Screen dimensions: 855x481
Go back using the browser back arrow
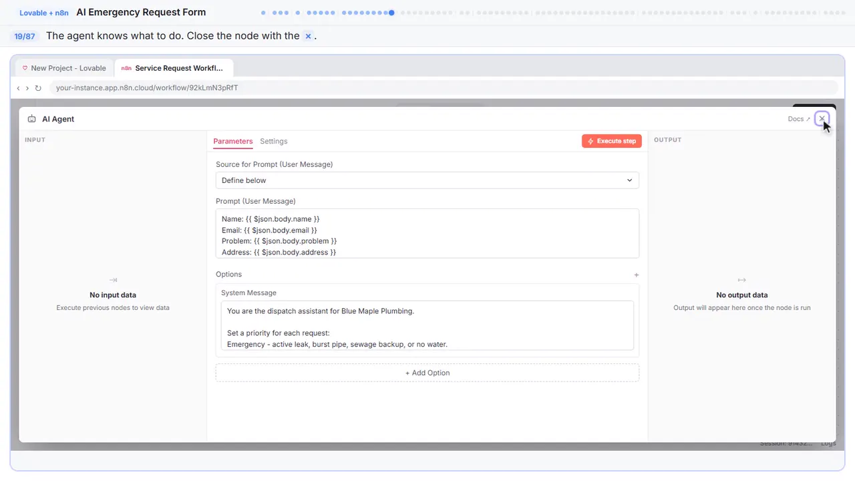[x=18, y=88]
